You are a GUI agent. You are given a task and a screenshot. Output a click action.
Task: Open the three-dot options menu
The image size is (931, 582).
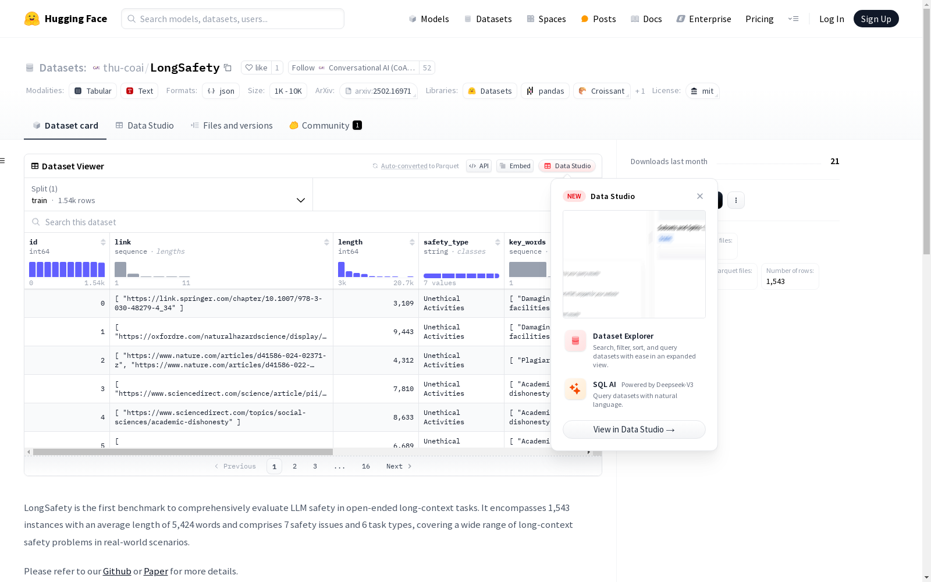[736, 200]
